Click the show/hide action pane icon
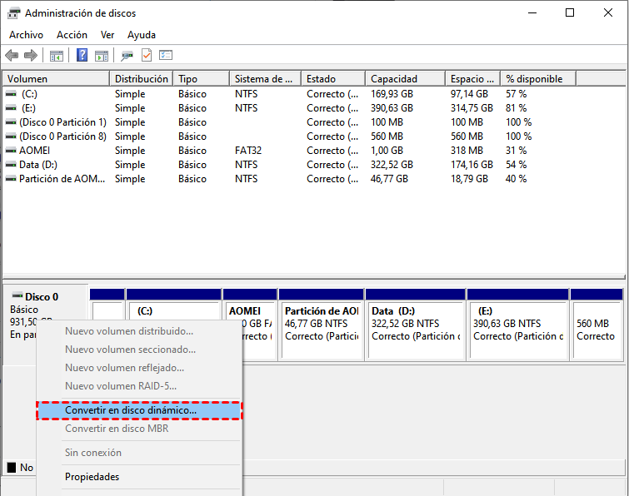Image resolution: width=629 pixels, height=496 pixels. [x=102, y=56]
